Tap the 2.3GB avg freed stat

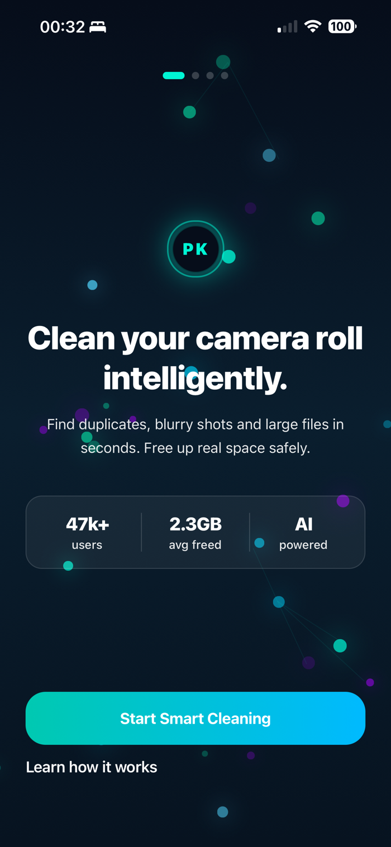195,533
